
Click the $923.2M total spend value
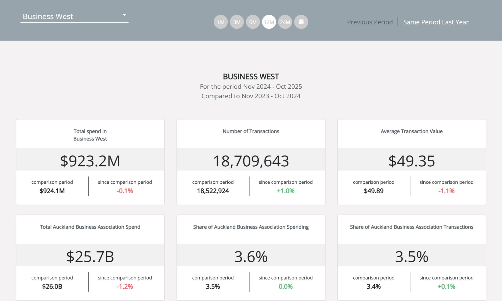[x=90, y=161]
